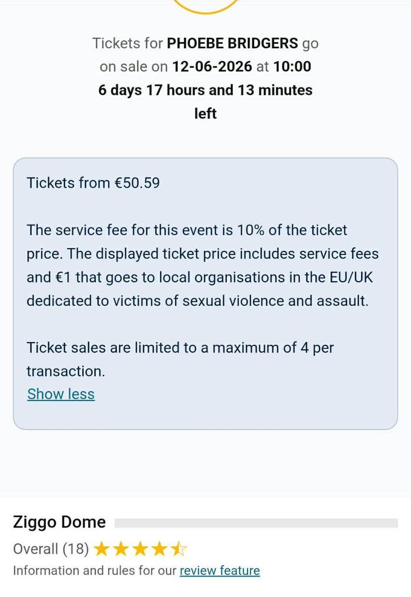This screenshot has width=411, height=597.
Task: Click the word left below the countdown
Action: (x=205, y=114)
